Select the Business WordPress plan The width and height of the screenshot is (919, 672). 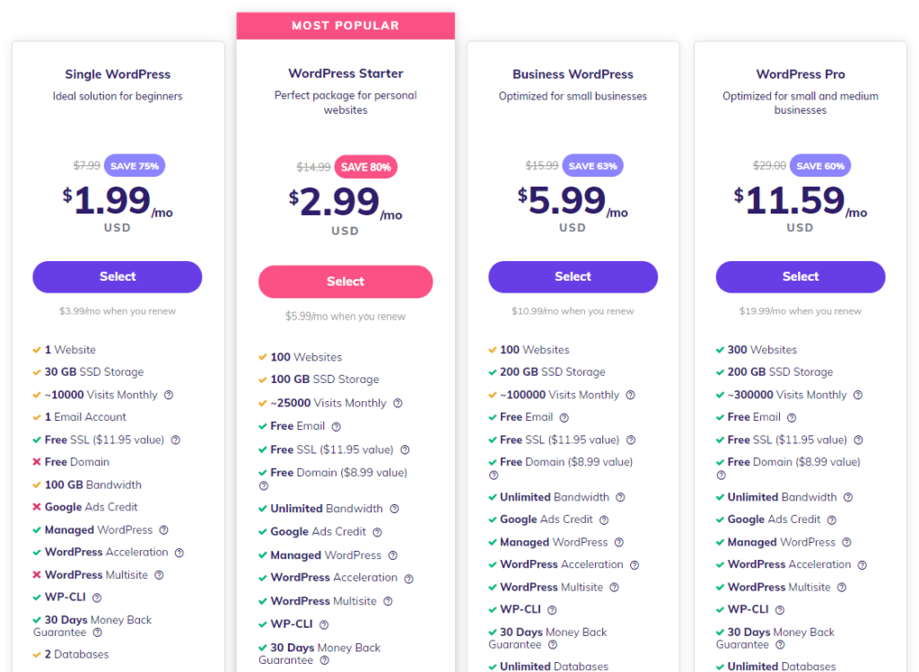573,276
